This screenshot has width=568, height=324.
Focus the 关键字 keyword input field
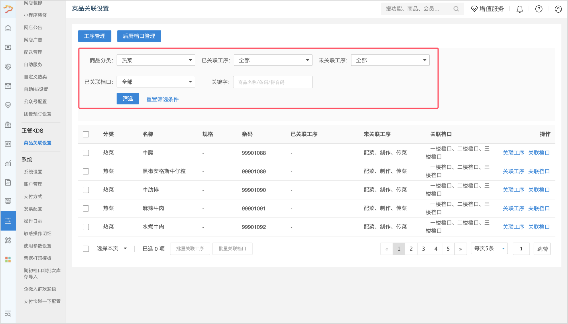(273, 82)
